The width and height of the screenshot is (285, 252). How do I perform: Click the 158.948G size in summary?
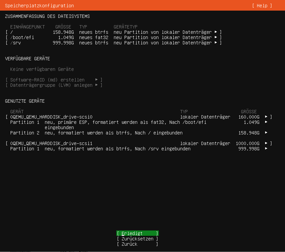tap(63, 32)
